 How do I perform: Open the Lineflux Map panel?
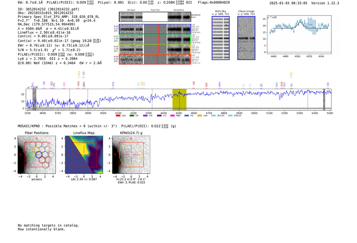coord(84,155)
